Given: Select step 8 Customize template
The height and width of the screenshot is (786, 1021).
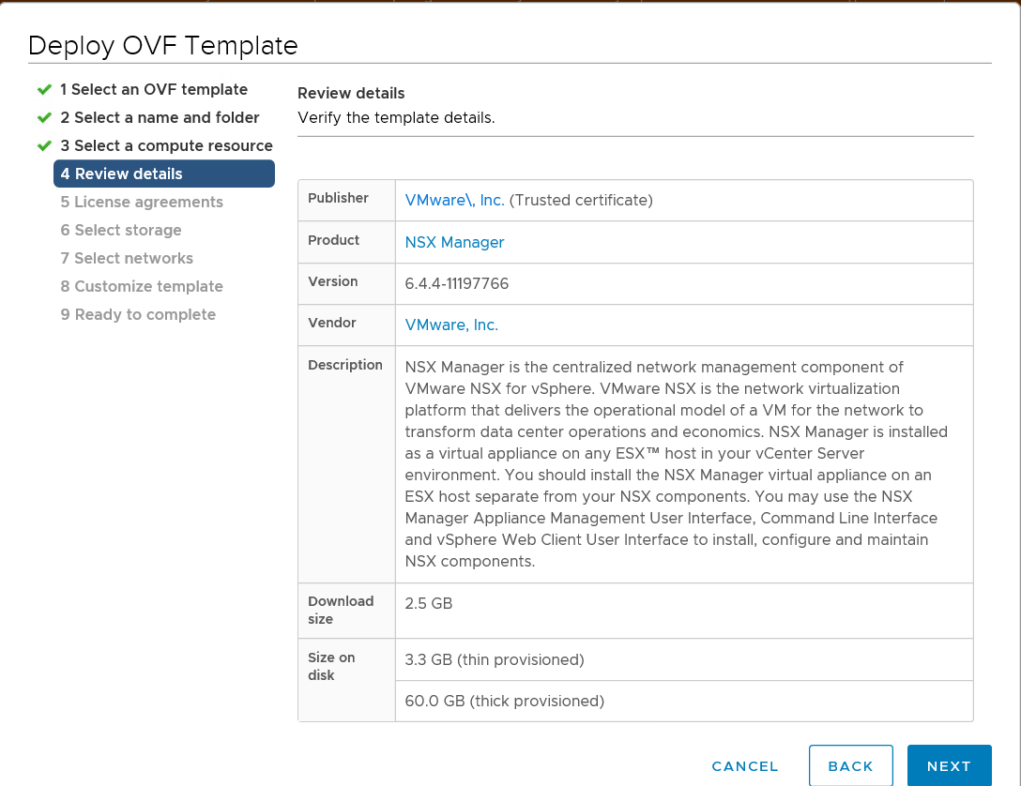Looking at the screenshot, I should [142, 287].
